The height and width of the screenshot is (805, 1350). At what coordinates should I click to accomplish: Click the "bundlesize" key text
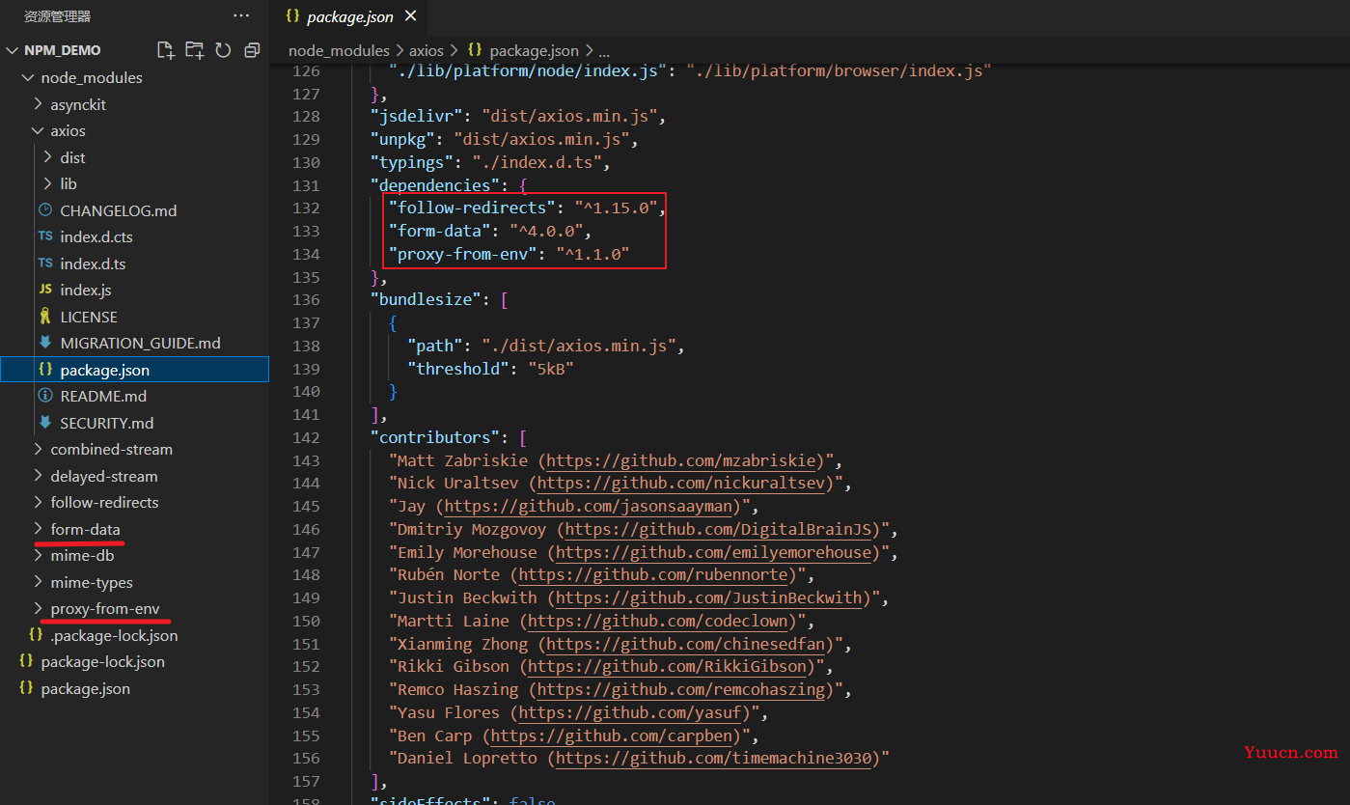pos(426,300)
